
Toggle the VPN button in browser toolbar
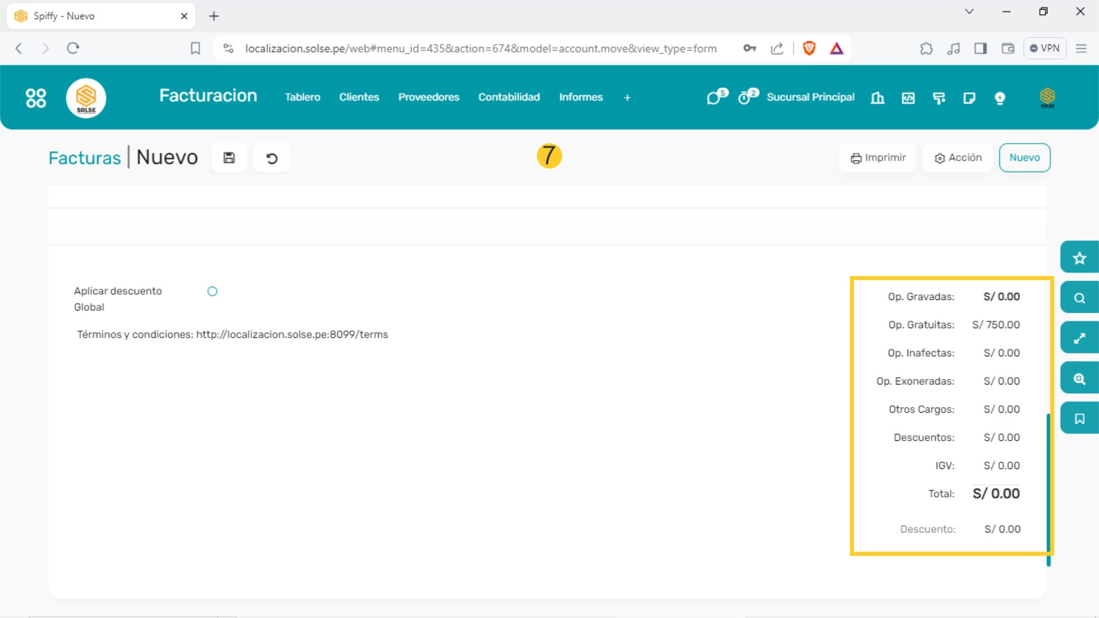point(1044,48)
